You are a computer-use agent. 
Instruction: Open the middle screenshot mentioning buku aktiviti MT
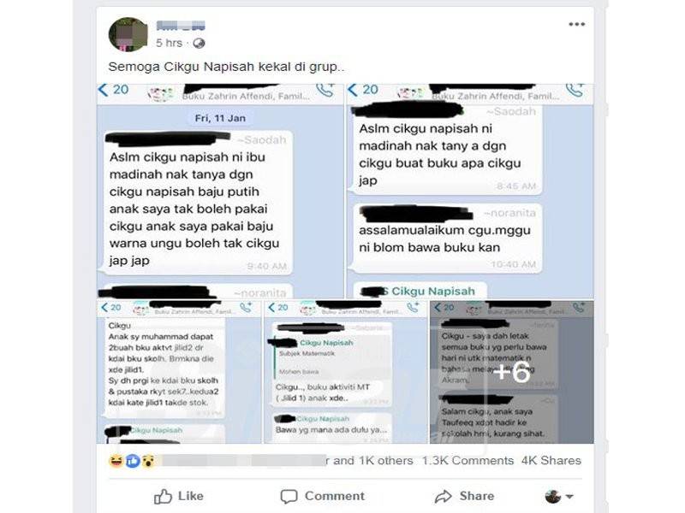click(x=346, y=372)
